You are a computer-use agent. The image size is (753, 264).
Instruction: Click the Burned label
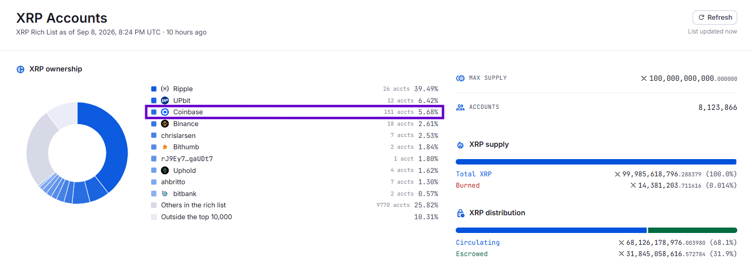click(x=468, y=185)
